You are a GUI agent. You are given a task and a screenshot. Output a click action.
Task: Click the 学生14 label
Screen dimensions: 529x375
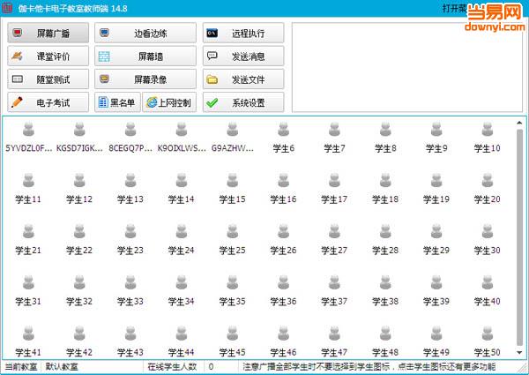pos(181,199)
